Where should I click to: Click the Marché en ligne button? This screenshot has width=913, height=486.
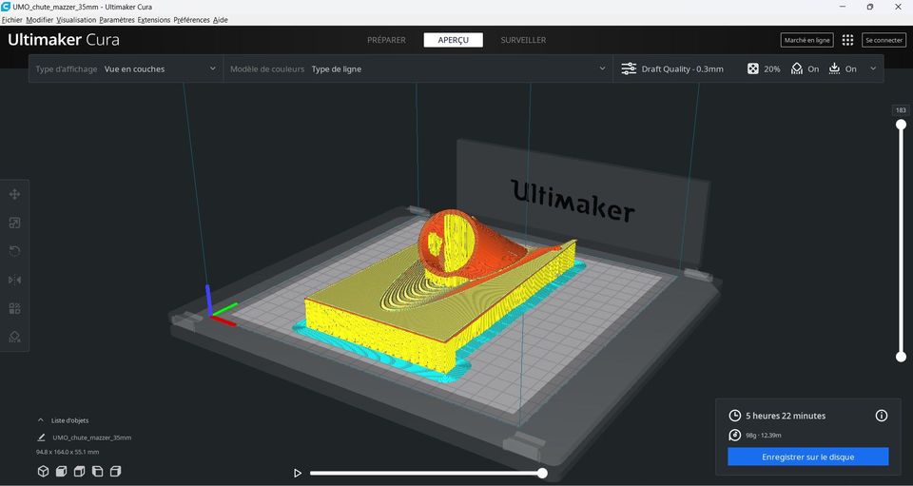click(x=807, y=40)
